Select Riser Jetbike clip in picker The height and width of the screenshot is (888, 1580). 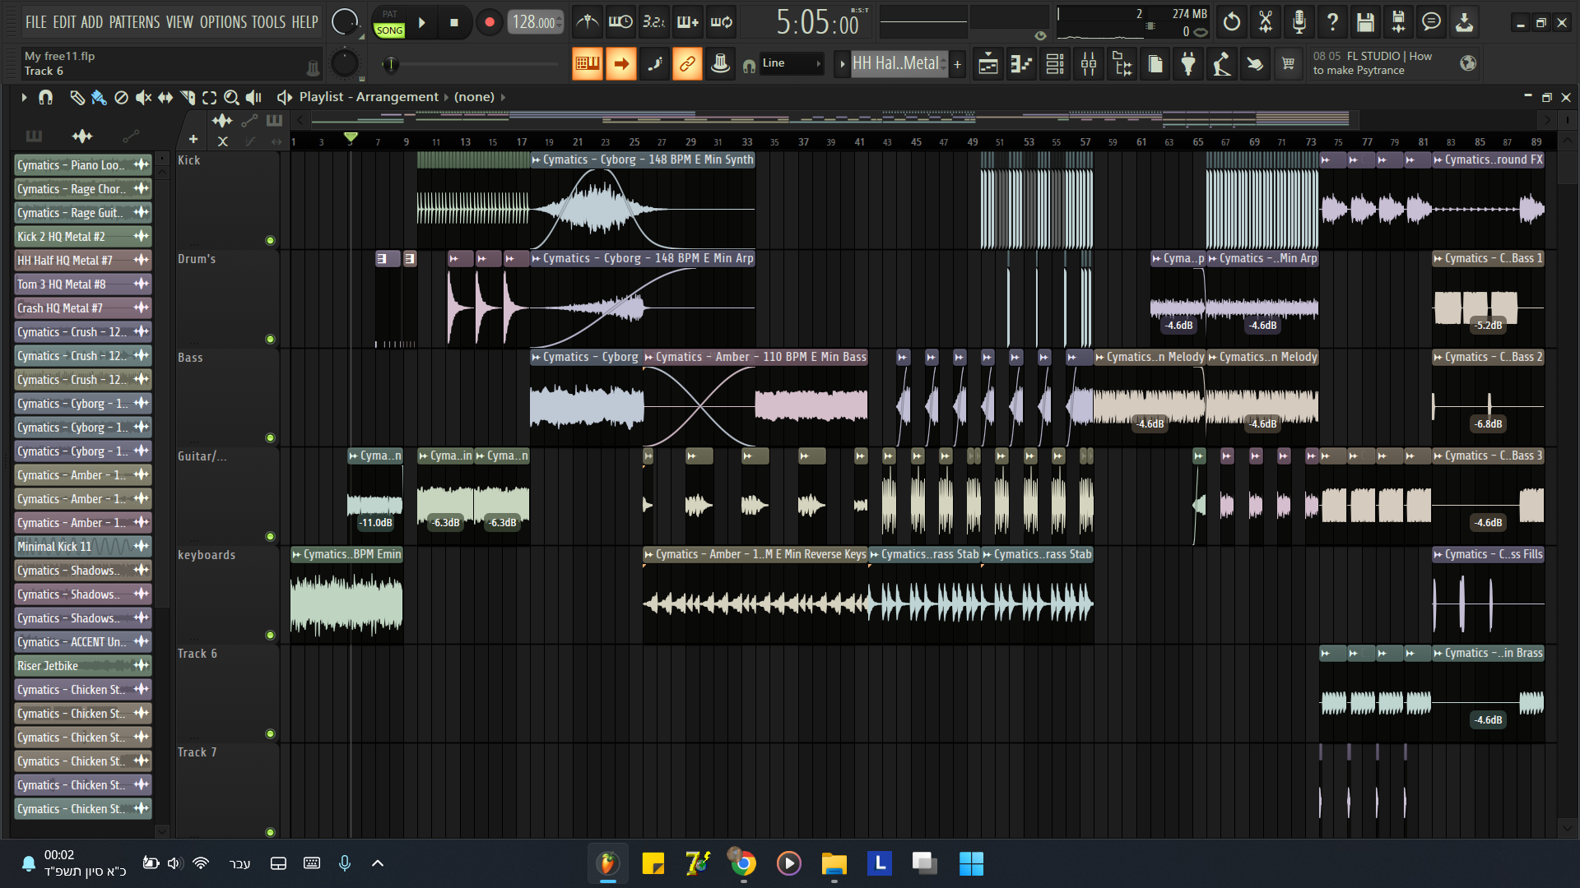(x=82, y=666)
